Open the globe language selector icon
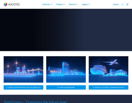 point(127,4)
